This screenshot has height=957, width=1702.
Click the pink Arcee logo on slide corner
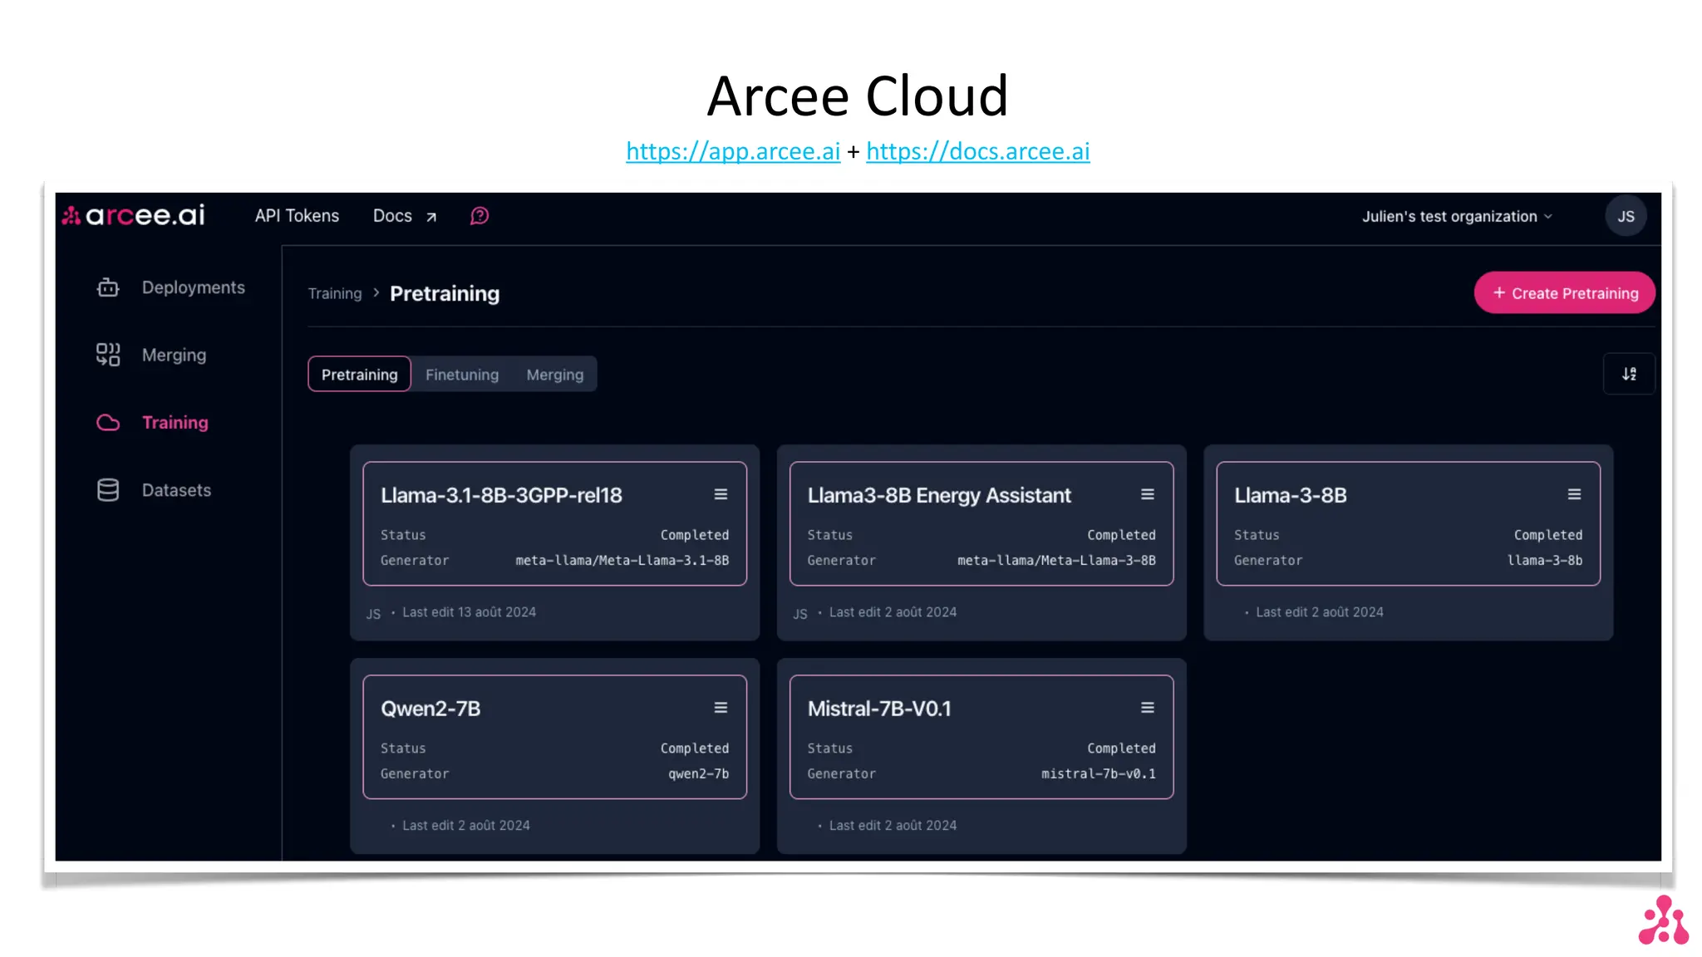point(1664,920)
